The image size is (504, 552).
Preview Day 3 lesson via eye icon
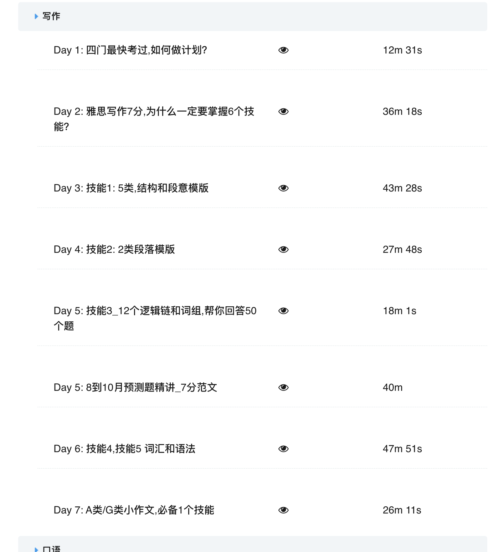[x=283, y=188]
